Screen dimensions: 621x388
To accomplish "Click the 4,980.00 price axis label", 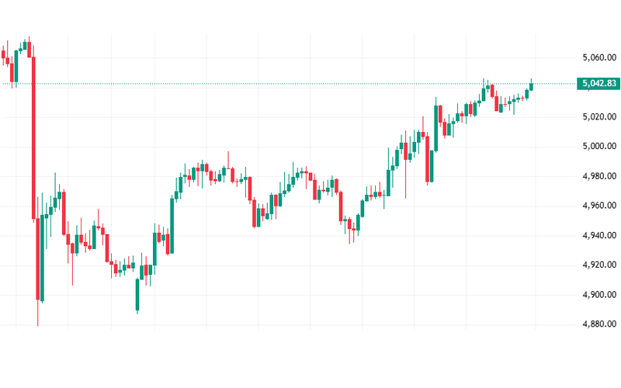I will coord(598,176).
